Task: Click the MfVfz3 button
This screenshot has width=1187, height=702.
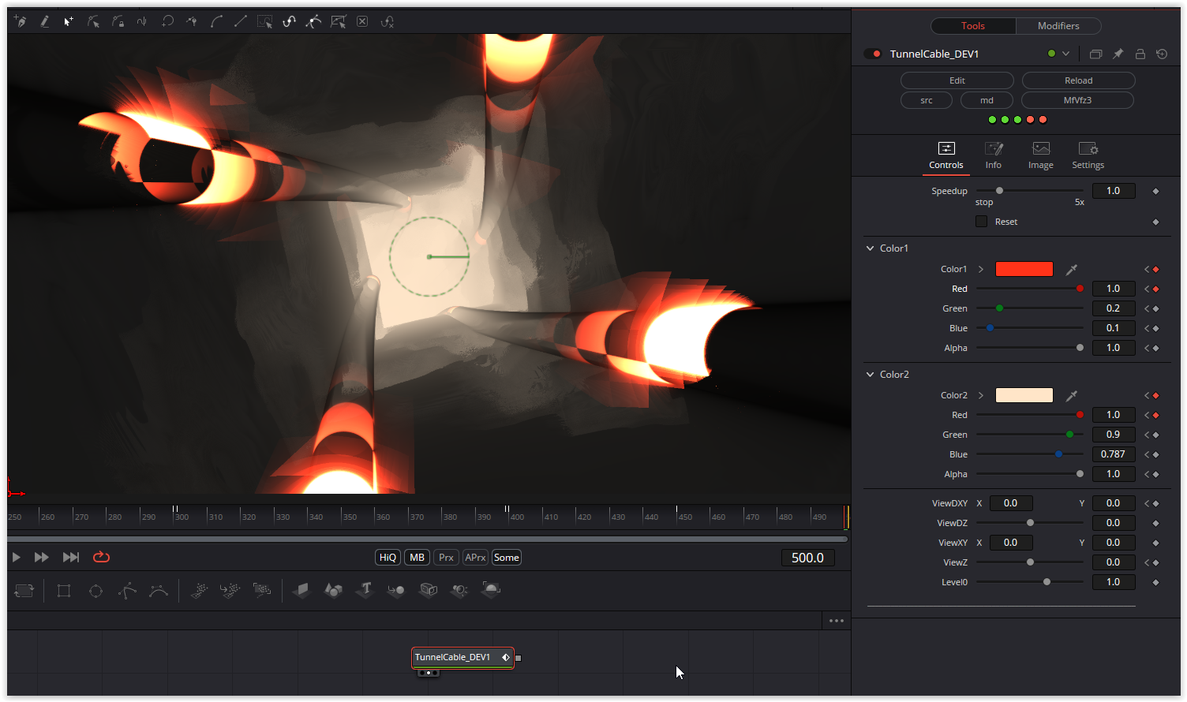Action: tap(1078, 100)
